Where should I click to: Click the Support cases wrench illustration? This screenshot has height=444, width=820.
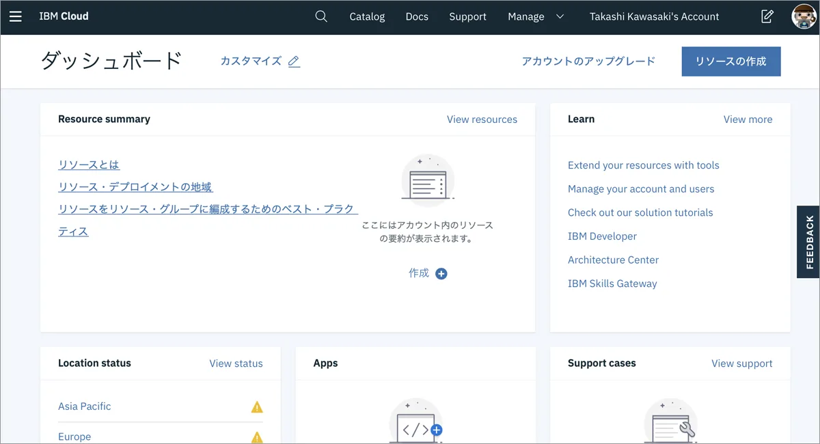670,422
